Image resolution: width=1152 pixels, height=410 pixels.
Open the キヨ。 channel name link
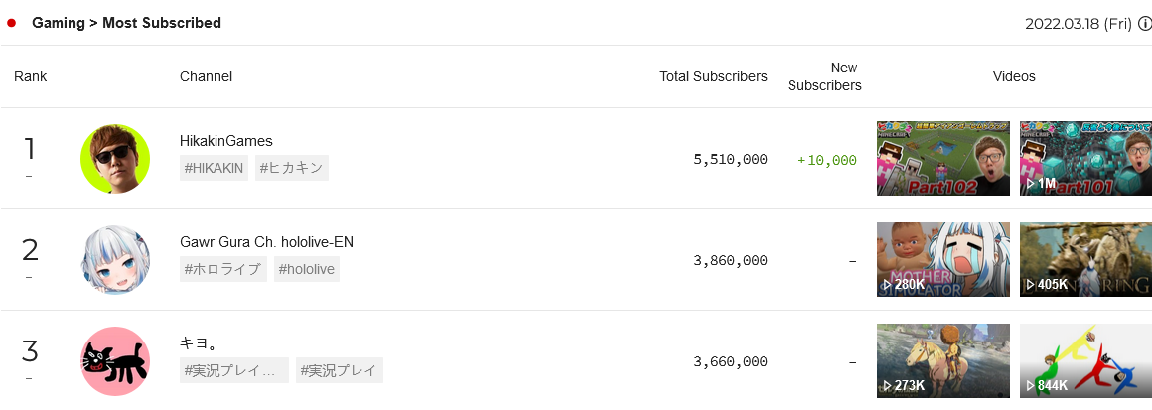point(198,343)
